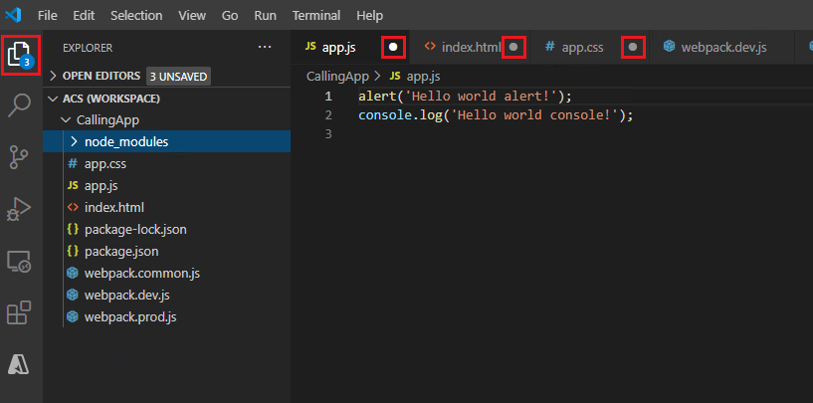
Task: Click the webpack icon of webpack.common.js
Action: point(73,274)
